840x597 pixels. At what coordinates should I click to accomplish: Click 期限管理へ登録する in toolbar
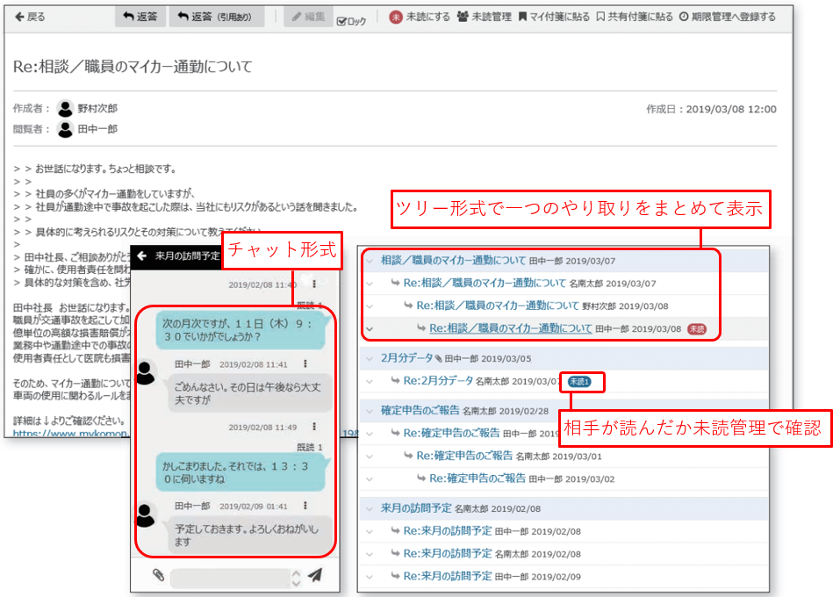pyautogui.click(x=728, y=17)
